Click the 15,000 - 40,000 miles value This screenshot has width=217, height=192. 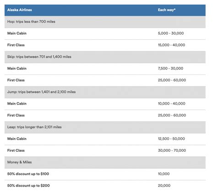pyautogui.click(x=171, y=45)
